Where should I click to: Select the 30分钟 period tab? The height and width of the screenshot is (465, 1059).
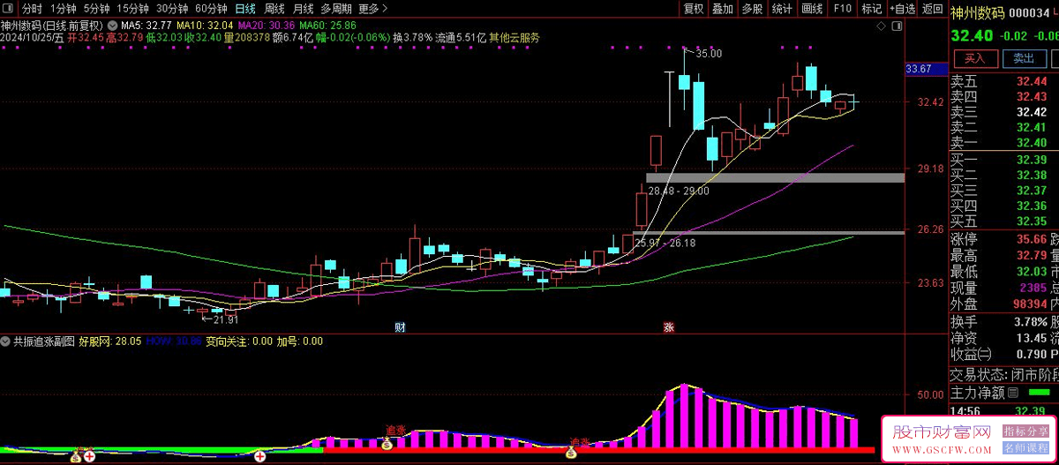click(x=172, y=9)
